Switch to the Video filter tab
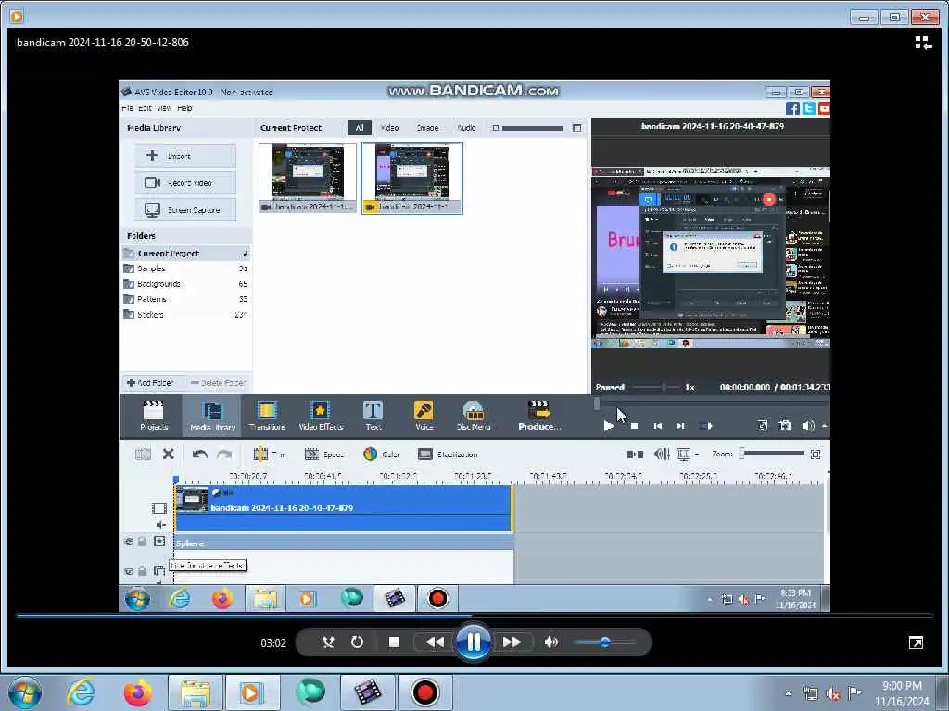The width and height of the screenshot is (949, 711). (x=389, y=128)
